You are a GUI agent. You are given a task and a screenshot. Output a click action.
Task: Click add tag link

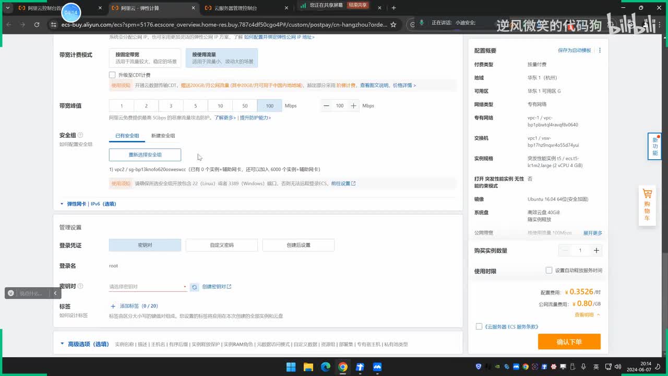[x=138, y=306]
